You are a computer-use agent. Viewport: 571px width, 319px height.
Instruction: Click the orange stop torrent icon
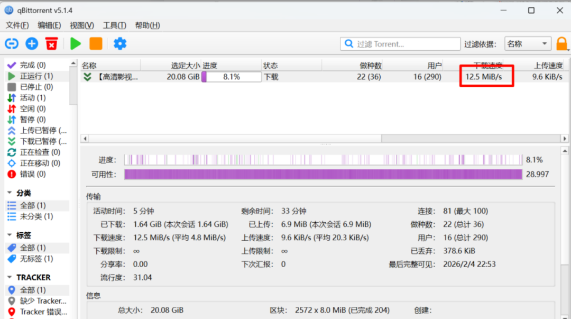tap(96, 44)
